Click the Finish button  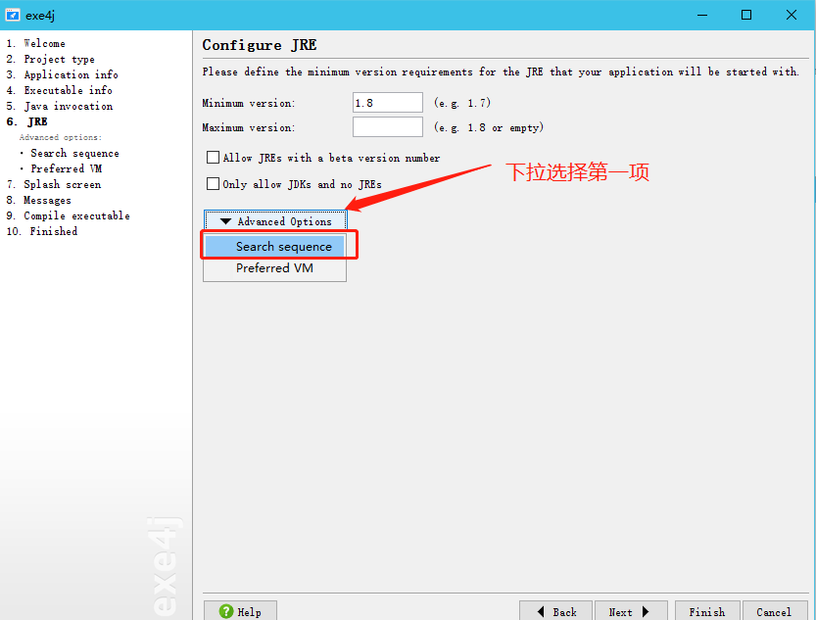[x=706, y=611]
